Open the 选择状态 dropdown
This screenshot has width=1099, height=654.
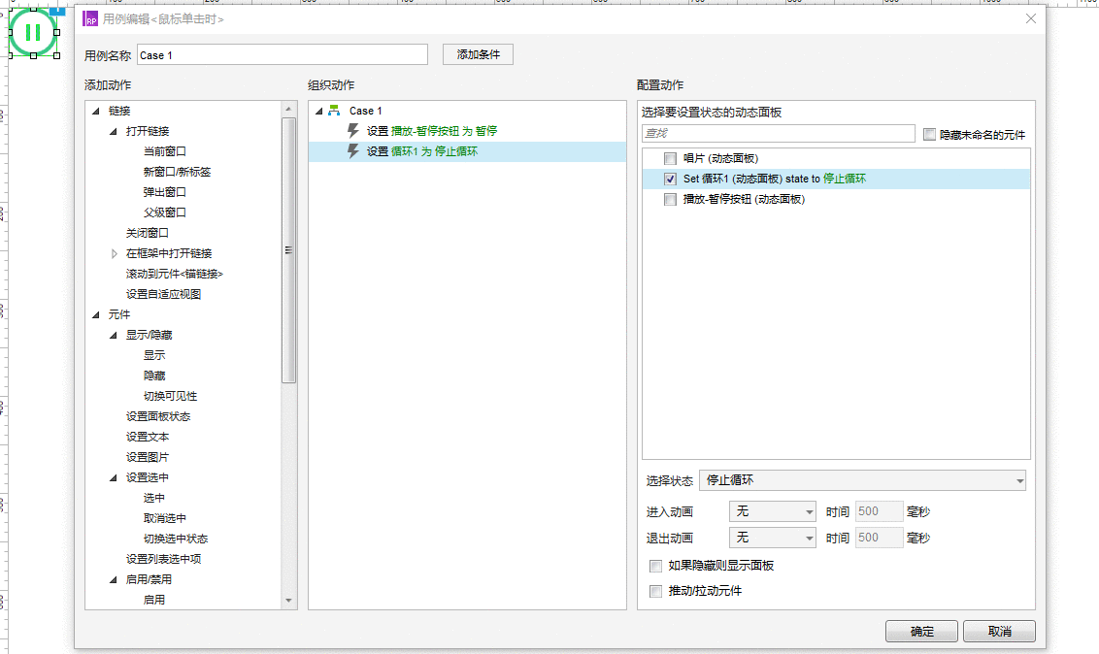click(x=863, y=480)
